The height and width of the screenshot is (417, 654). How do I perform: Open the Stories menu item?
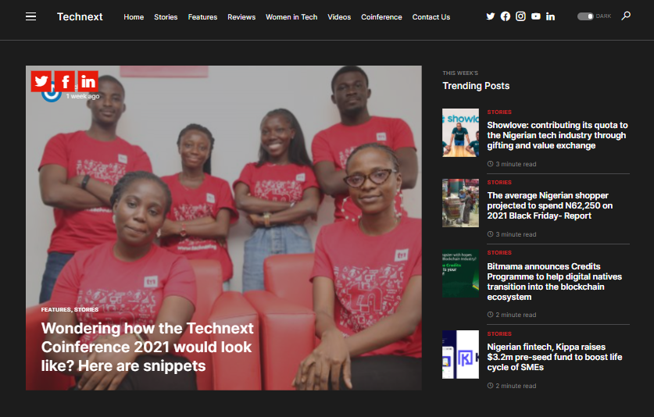[x=166, y=17]
